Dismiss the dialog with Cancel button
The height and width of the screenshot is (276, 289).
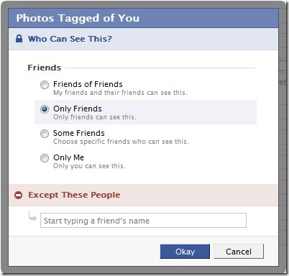point(239,252)
